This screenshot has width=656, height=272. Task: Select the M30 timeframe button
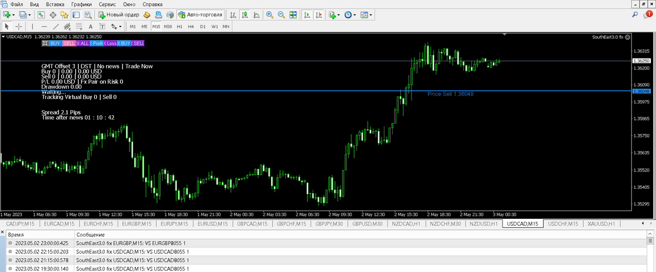[x=168, y=26]
